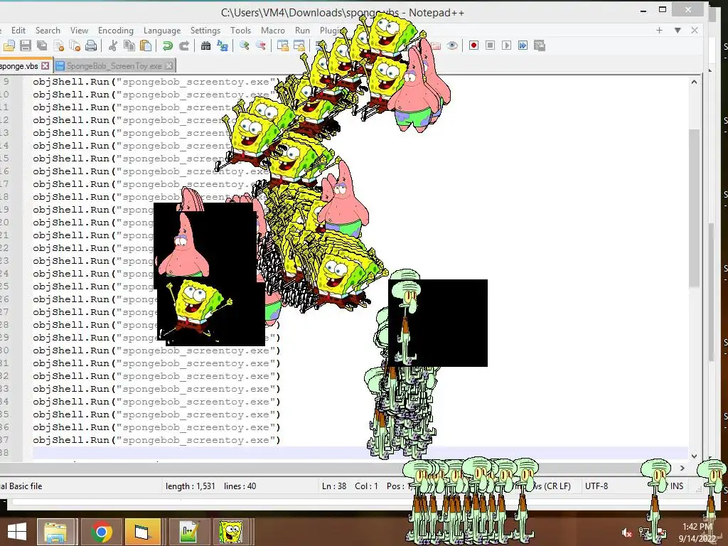
Task: Place the cursor on the line 33 code
Action: 156,389
